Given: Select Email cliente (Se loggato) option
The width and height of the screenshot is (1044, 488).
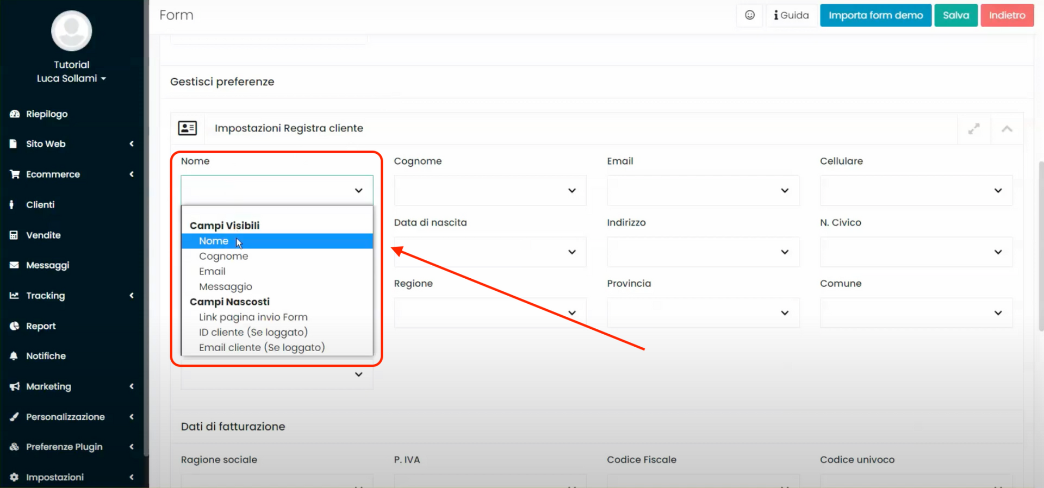Looking at the screenshot, I should tap(277, 347).
